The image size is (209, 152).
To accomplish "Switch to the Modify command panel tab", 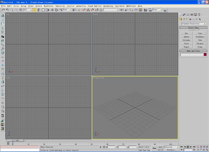I will tap(184, 15).
